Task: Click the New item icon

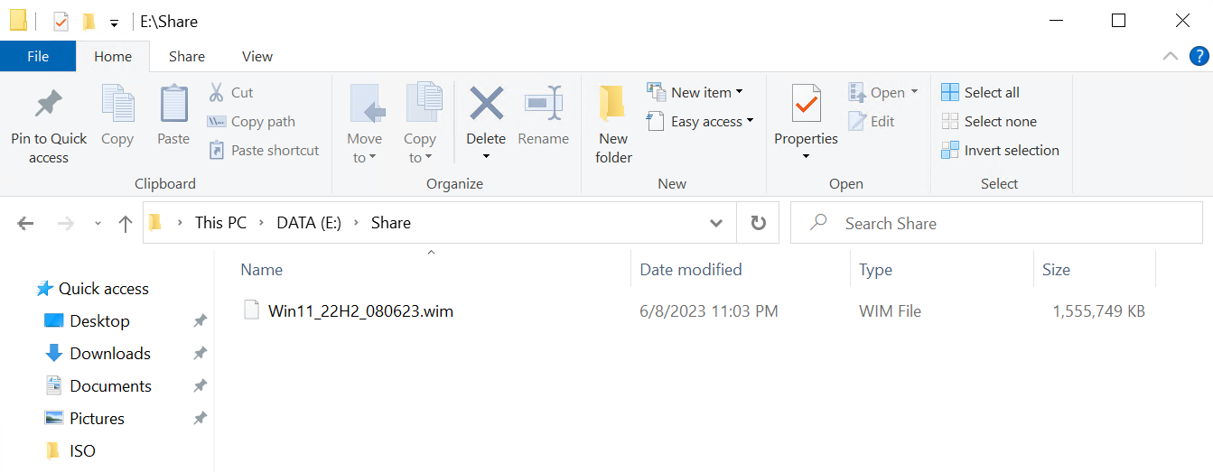Action: coord(656,92)
